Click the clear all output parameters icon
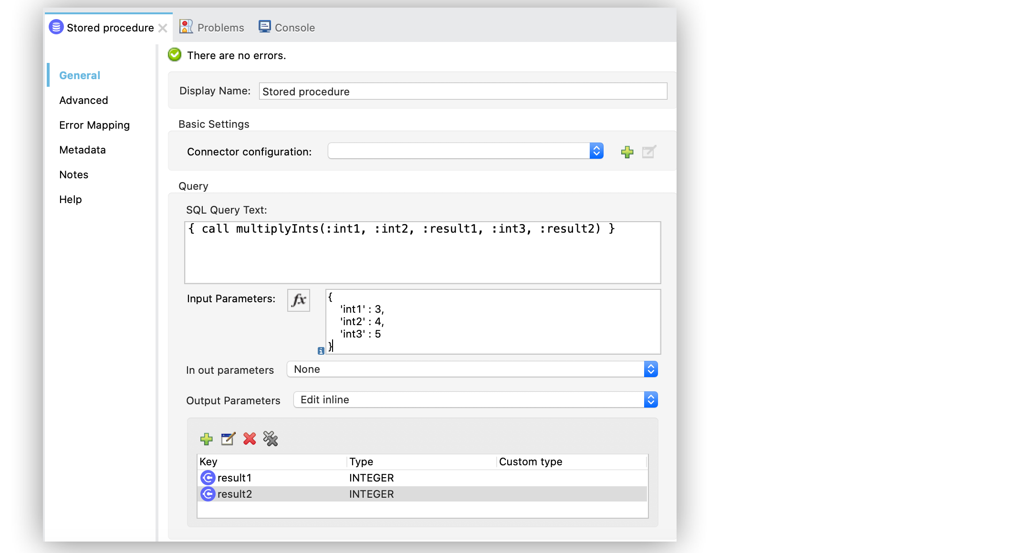 270,439
